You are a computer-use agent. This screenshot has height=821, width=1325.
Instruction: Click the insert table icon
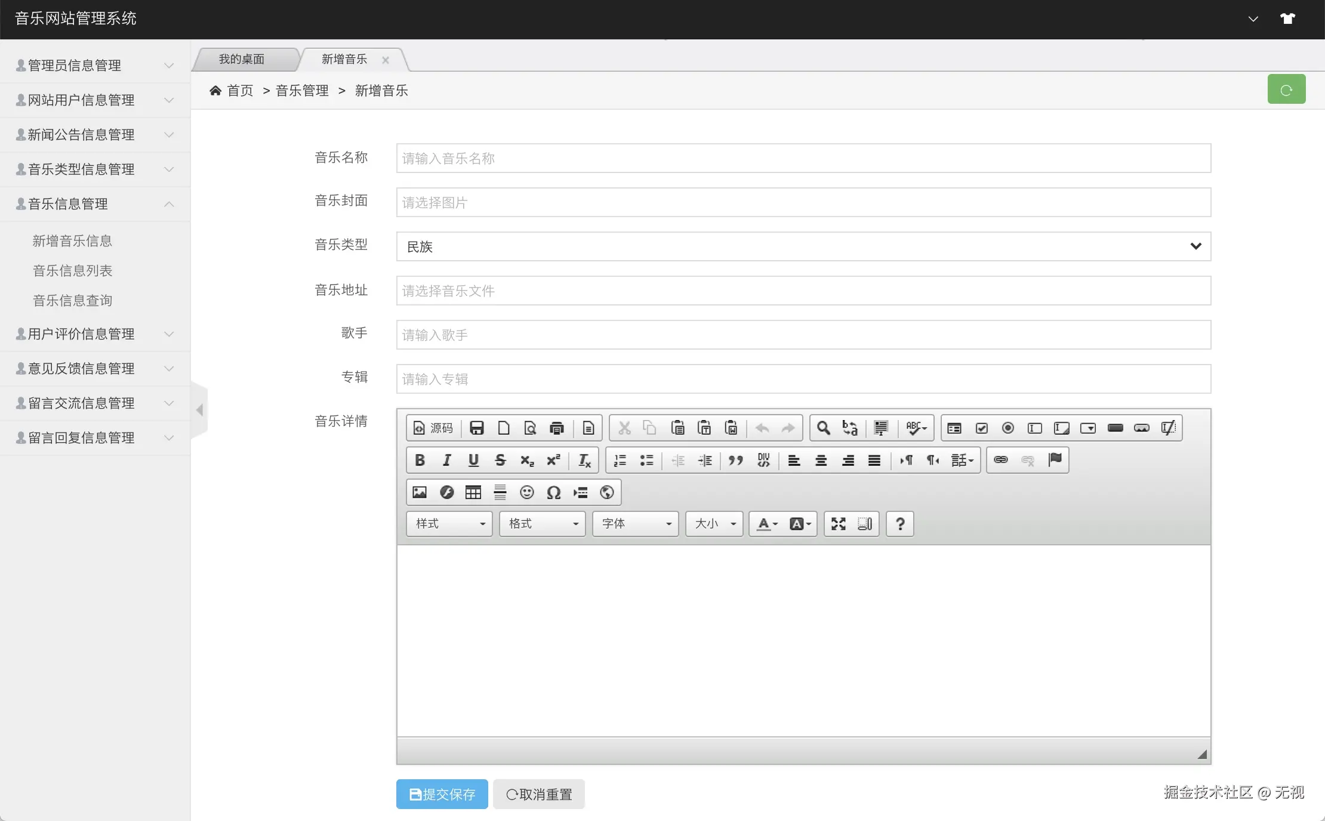(473, 492)
